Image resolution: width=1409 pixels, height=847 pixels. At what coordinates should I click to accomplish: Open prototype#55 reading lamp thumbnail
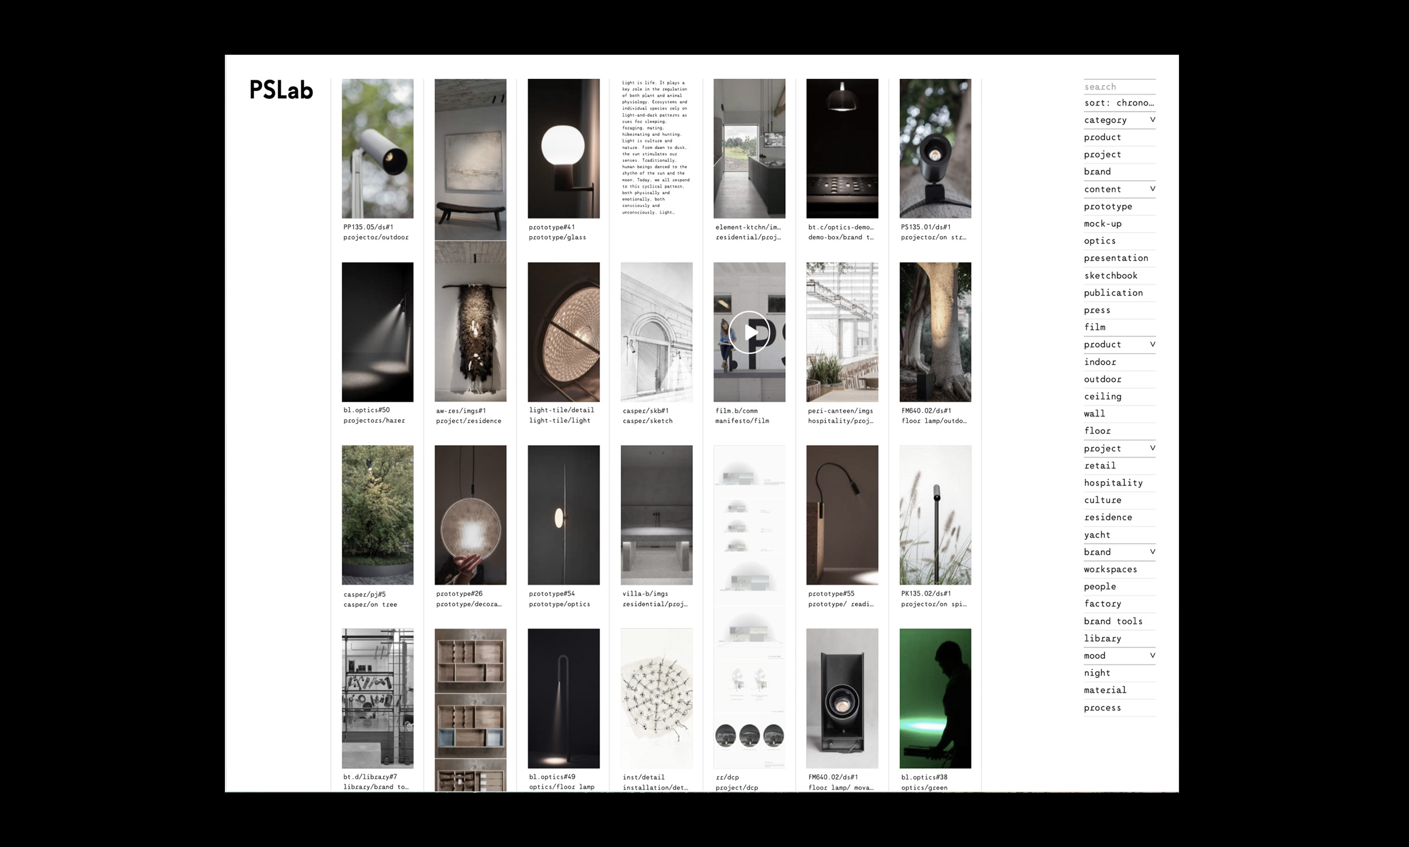pyautogui.click(x=842, y=515)
